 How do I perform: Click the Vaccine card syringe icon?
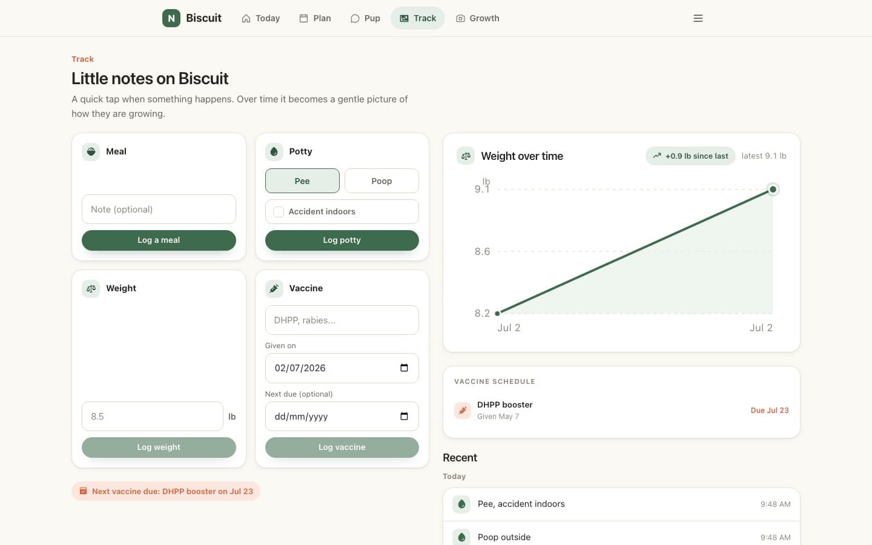click(x=274, y=288)
